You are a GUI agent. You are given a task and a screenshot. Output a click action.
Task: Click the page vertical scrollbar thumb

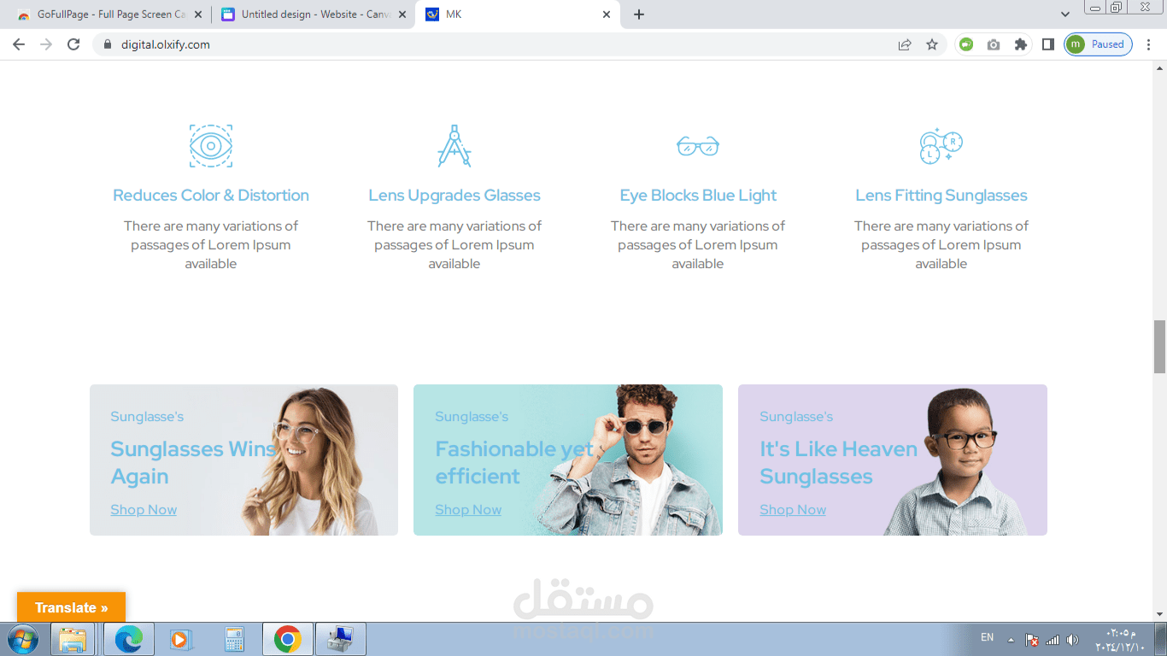click(x=1159, y=347)
